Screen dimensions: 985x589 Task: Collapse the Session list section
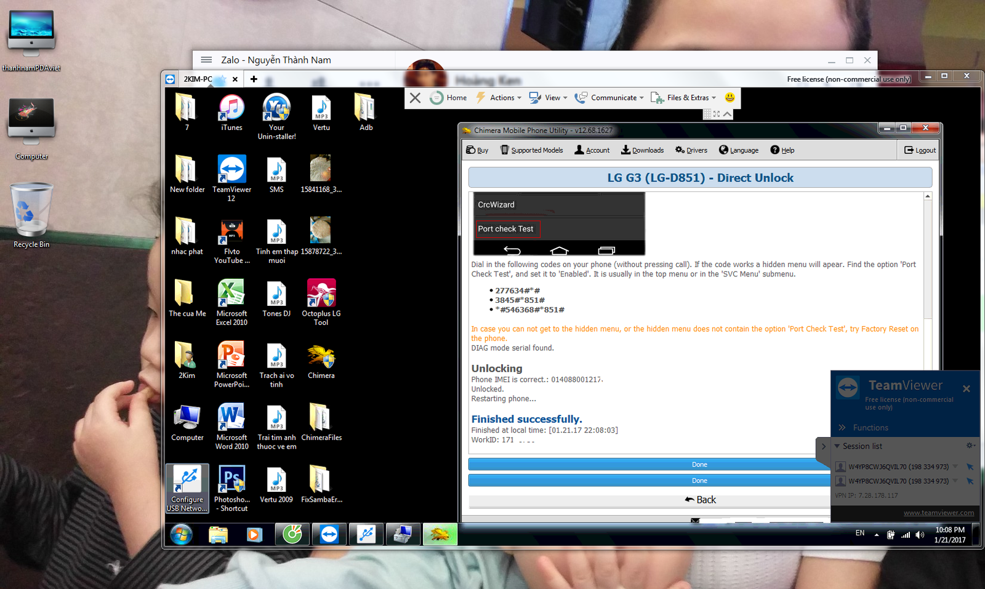tap(837, 446)
